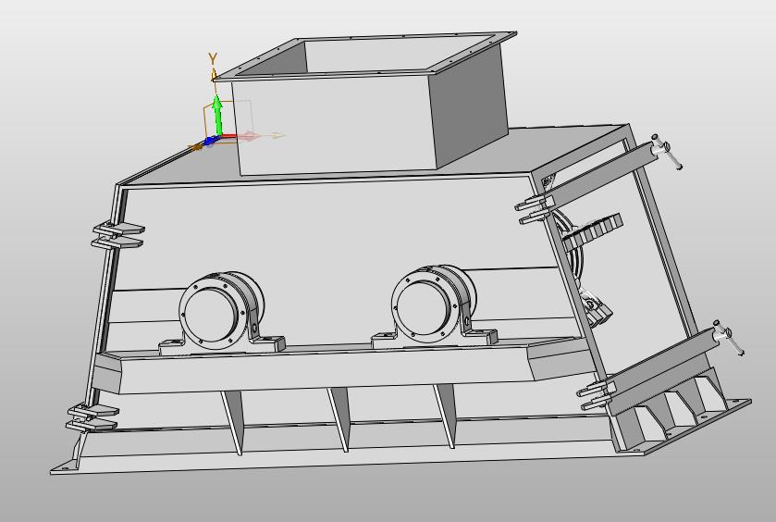Select the upper-left hinge bracket pair
776x522 pixels.
[x=117, y=235]
